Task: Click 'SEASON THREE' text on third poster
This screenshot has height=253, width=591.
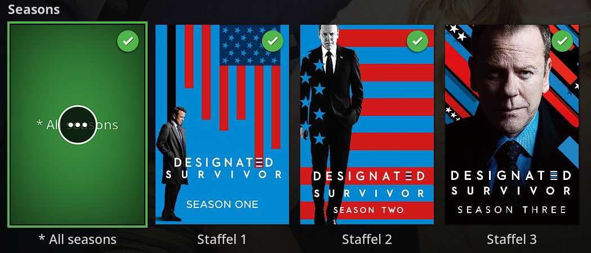Action: click(512, 209)
